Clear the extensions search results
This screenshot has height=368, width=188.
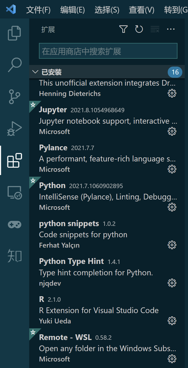click(154, 29)
